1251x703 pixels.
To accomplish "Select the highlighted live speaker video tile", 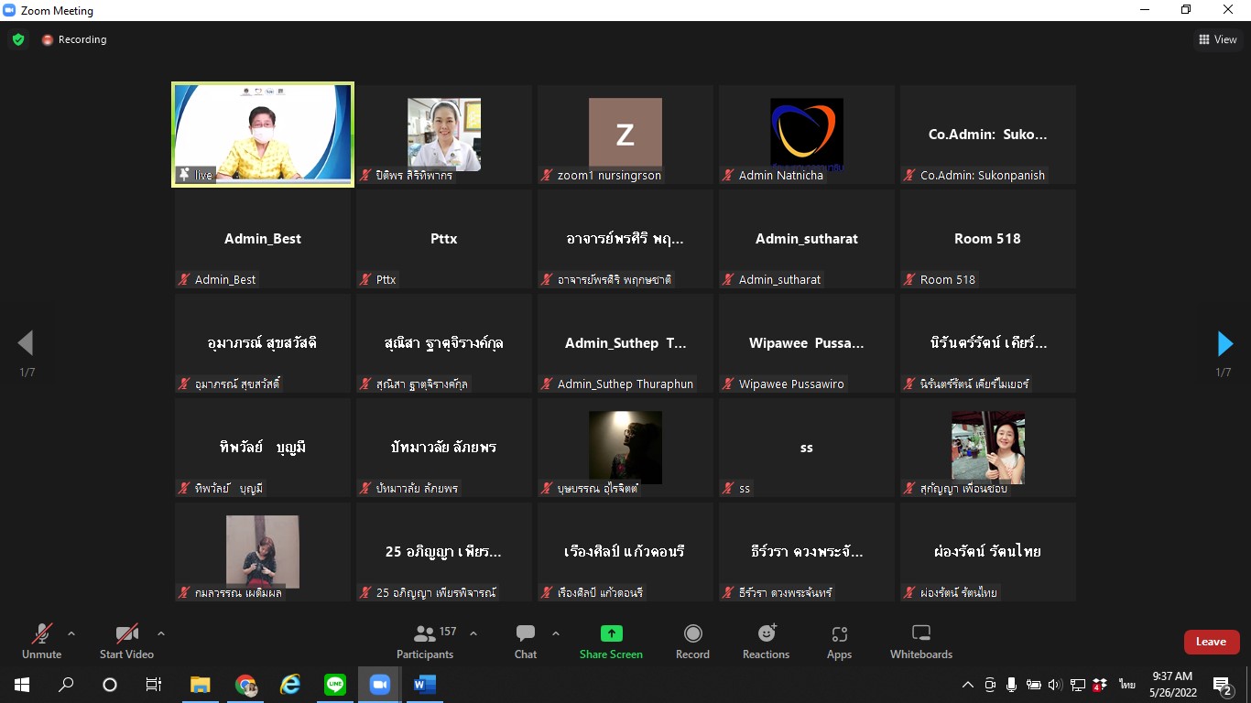I will tap(263, 135).
